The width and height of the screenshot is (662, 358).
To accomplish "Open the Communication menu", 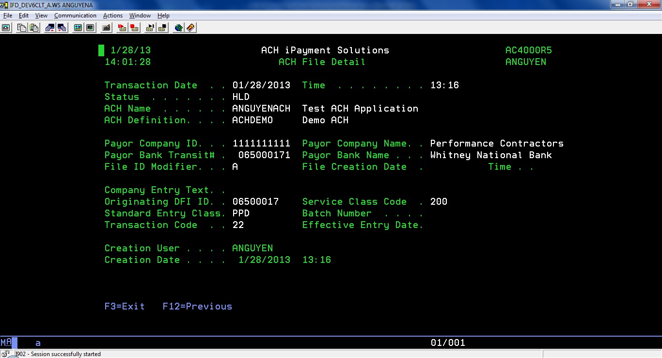I will (x=75, y=16).
